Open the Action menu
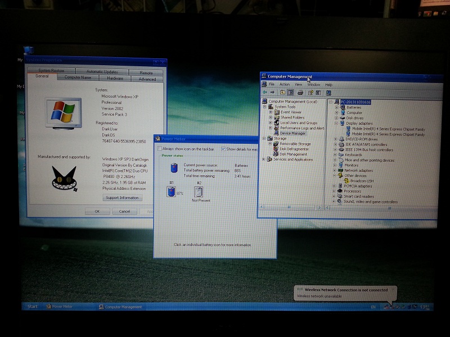Screen dimensions: 450x337 coord(285,84)
